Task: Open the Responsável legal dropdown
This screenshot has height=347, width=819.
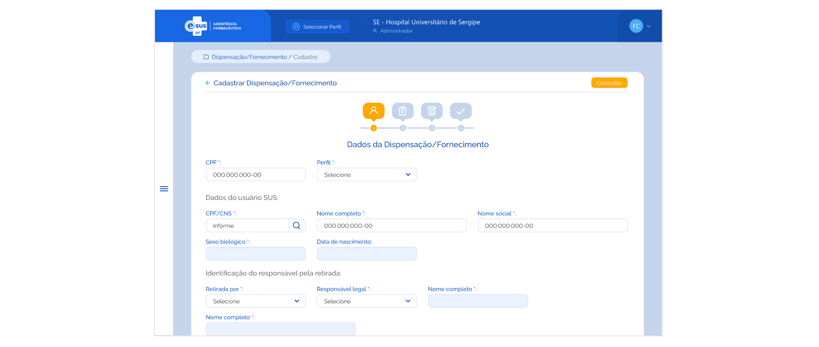Action: click(366, 301)
